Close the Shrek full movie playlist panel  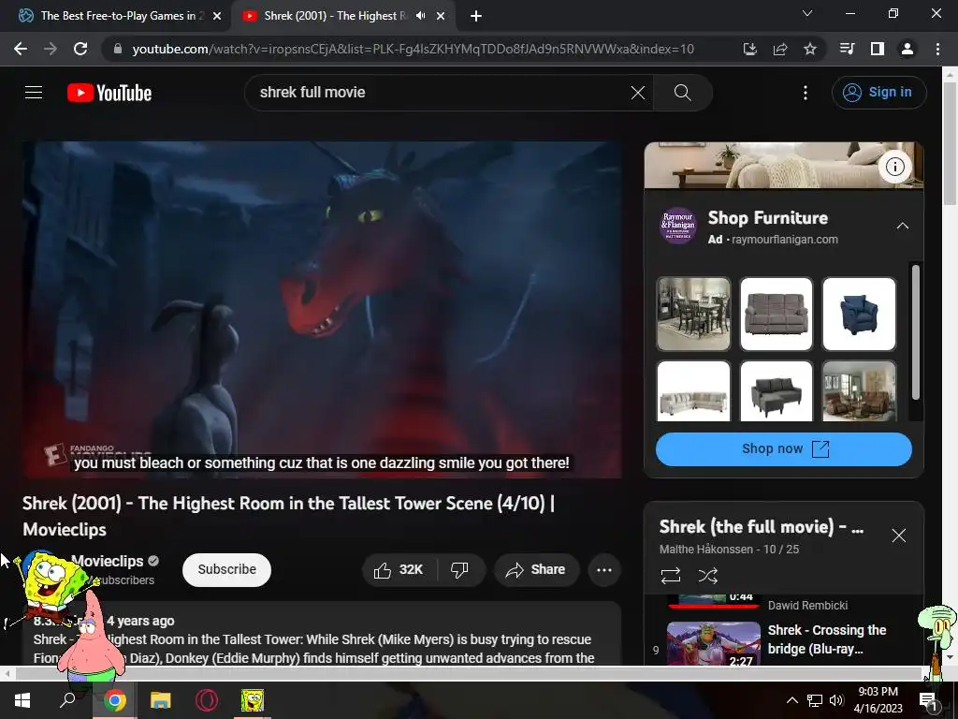tap(899, 536)
